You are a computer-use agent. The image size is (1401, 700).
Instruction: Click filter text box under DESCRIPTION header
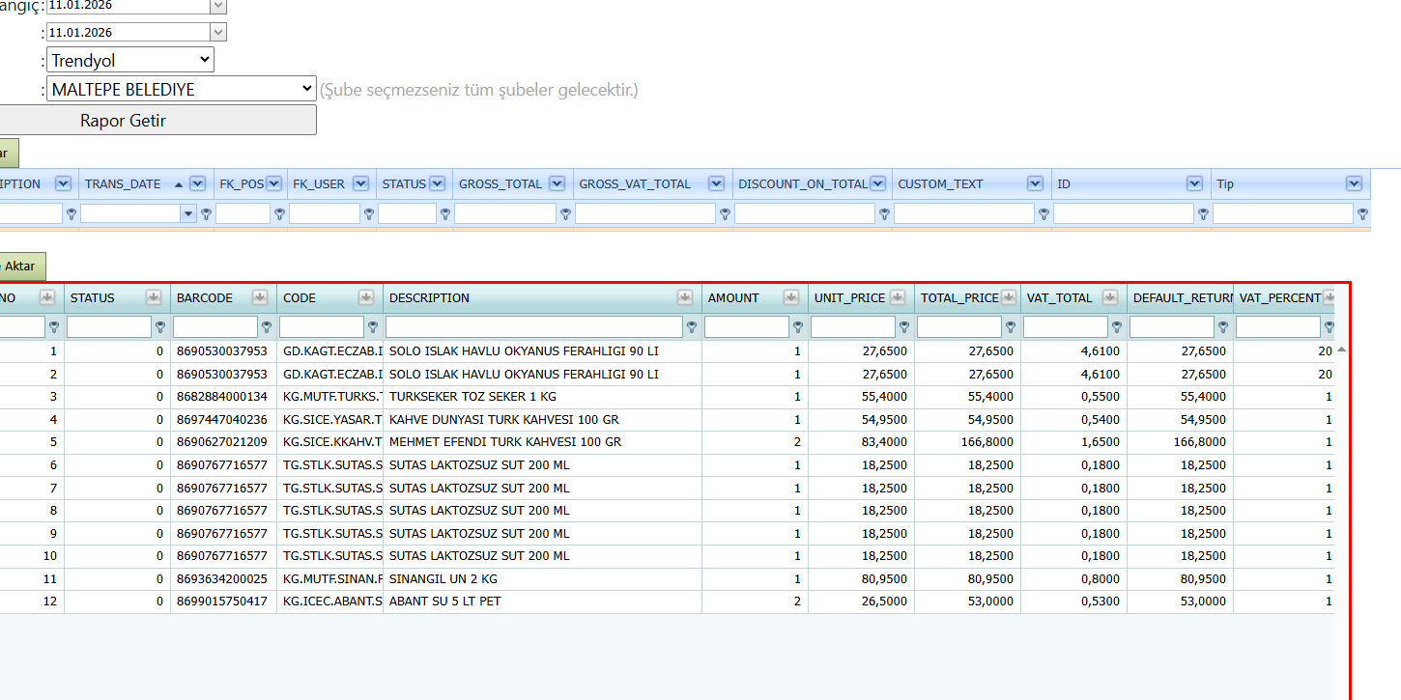click(533, 327)
